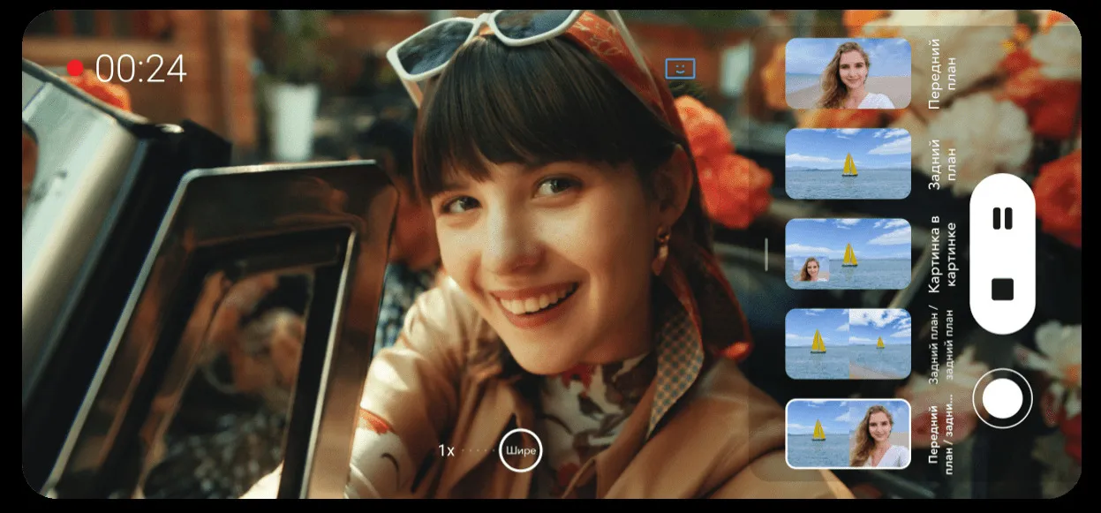Select the woman-only front camera thumbnail
This screenshot has width=1101, height=513.
(848, 73)
